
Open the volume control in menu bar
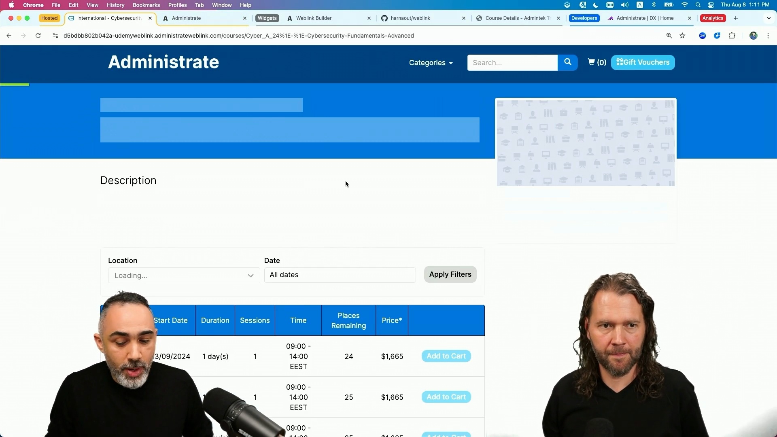(x=625, y=5)
